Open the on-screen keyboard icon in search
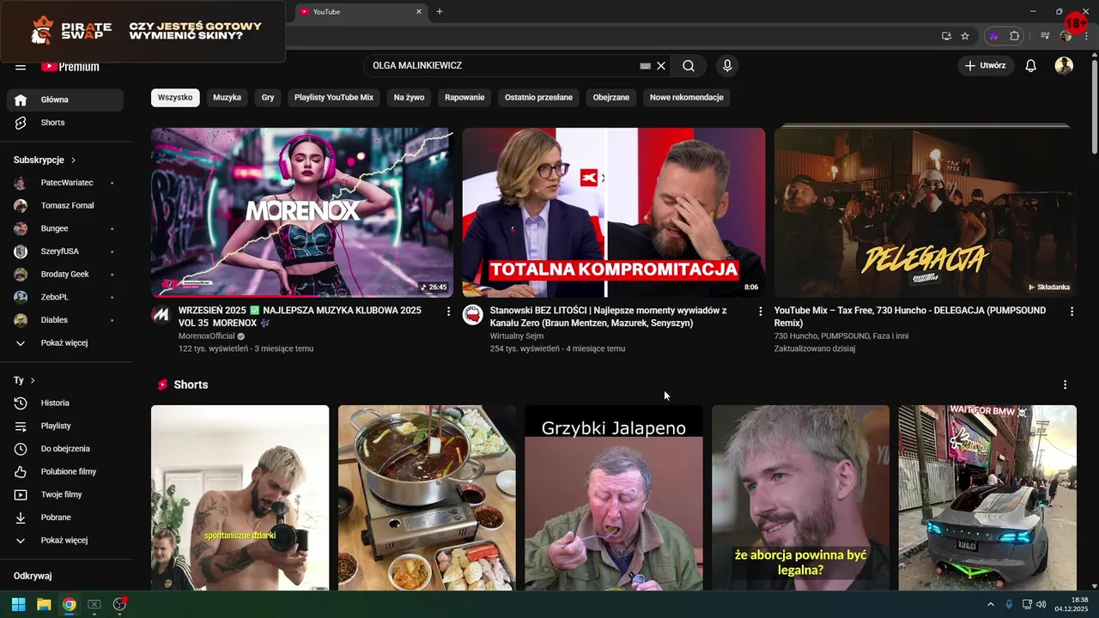This screenshot has width=1099, height=618. (x=645, y=66)
